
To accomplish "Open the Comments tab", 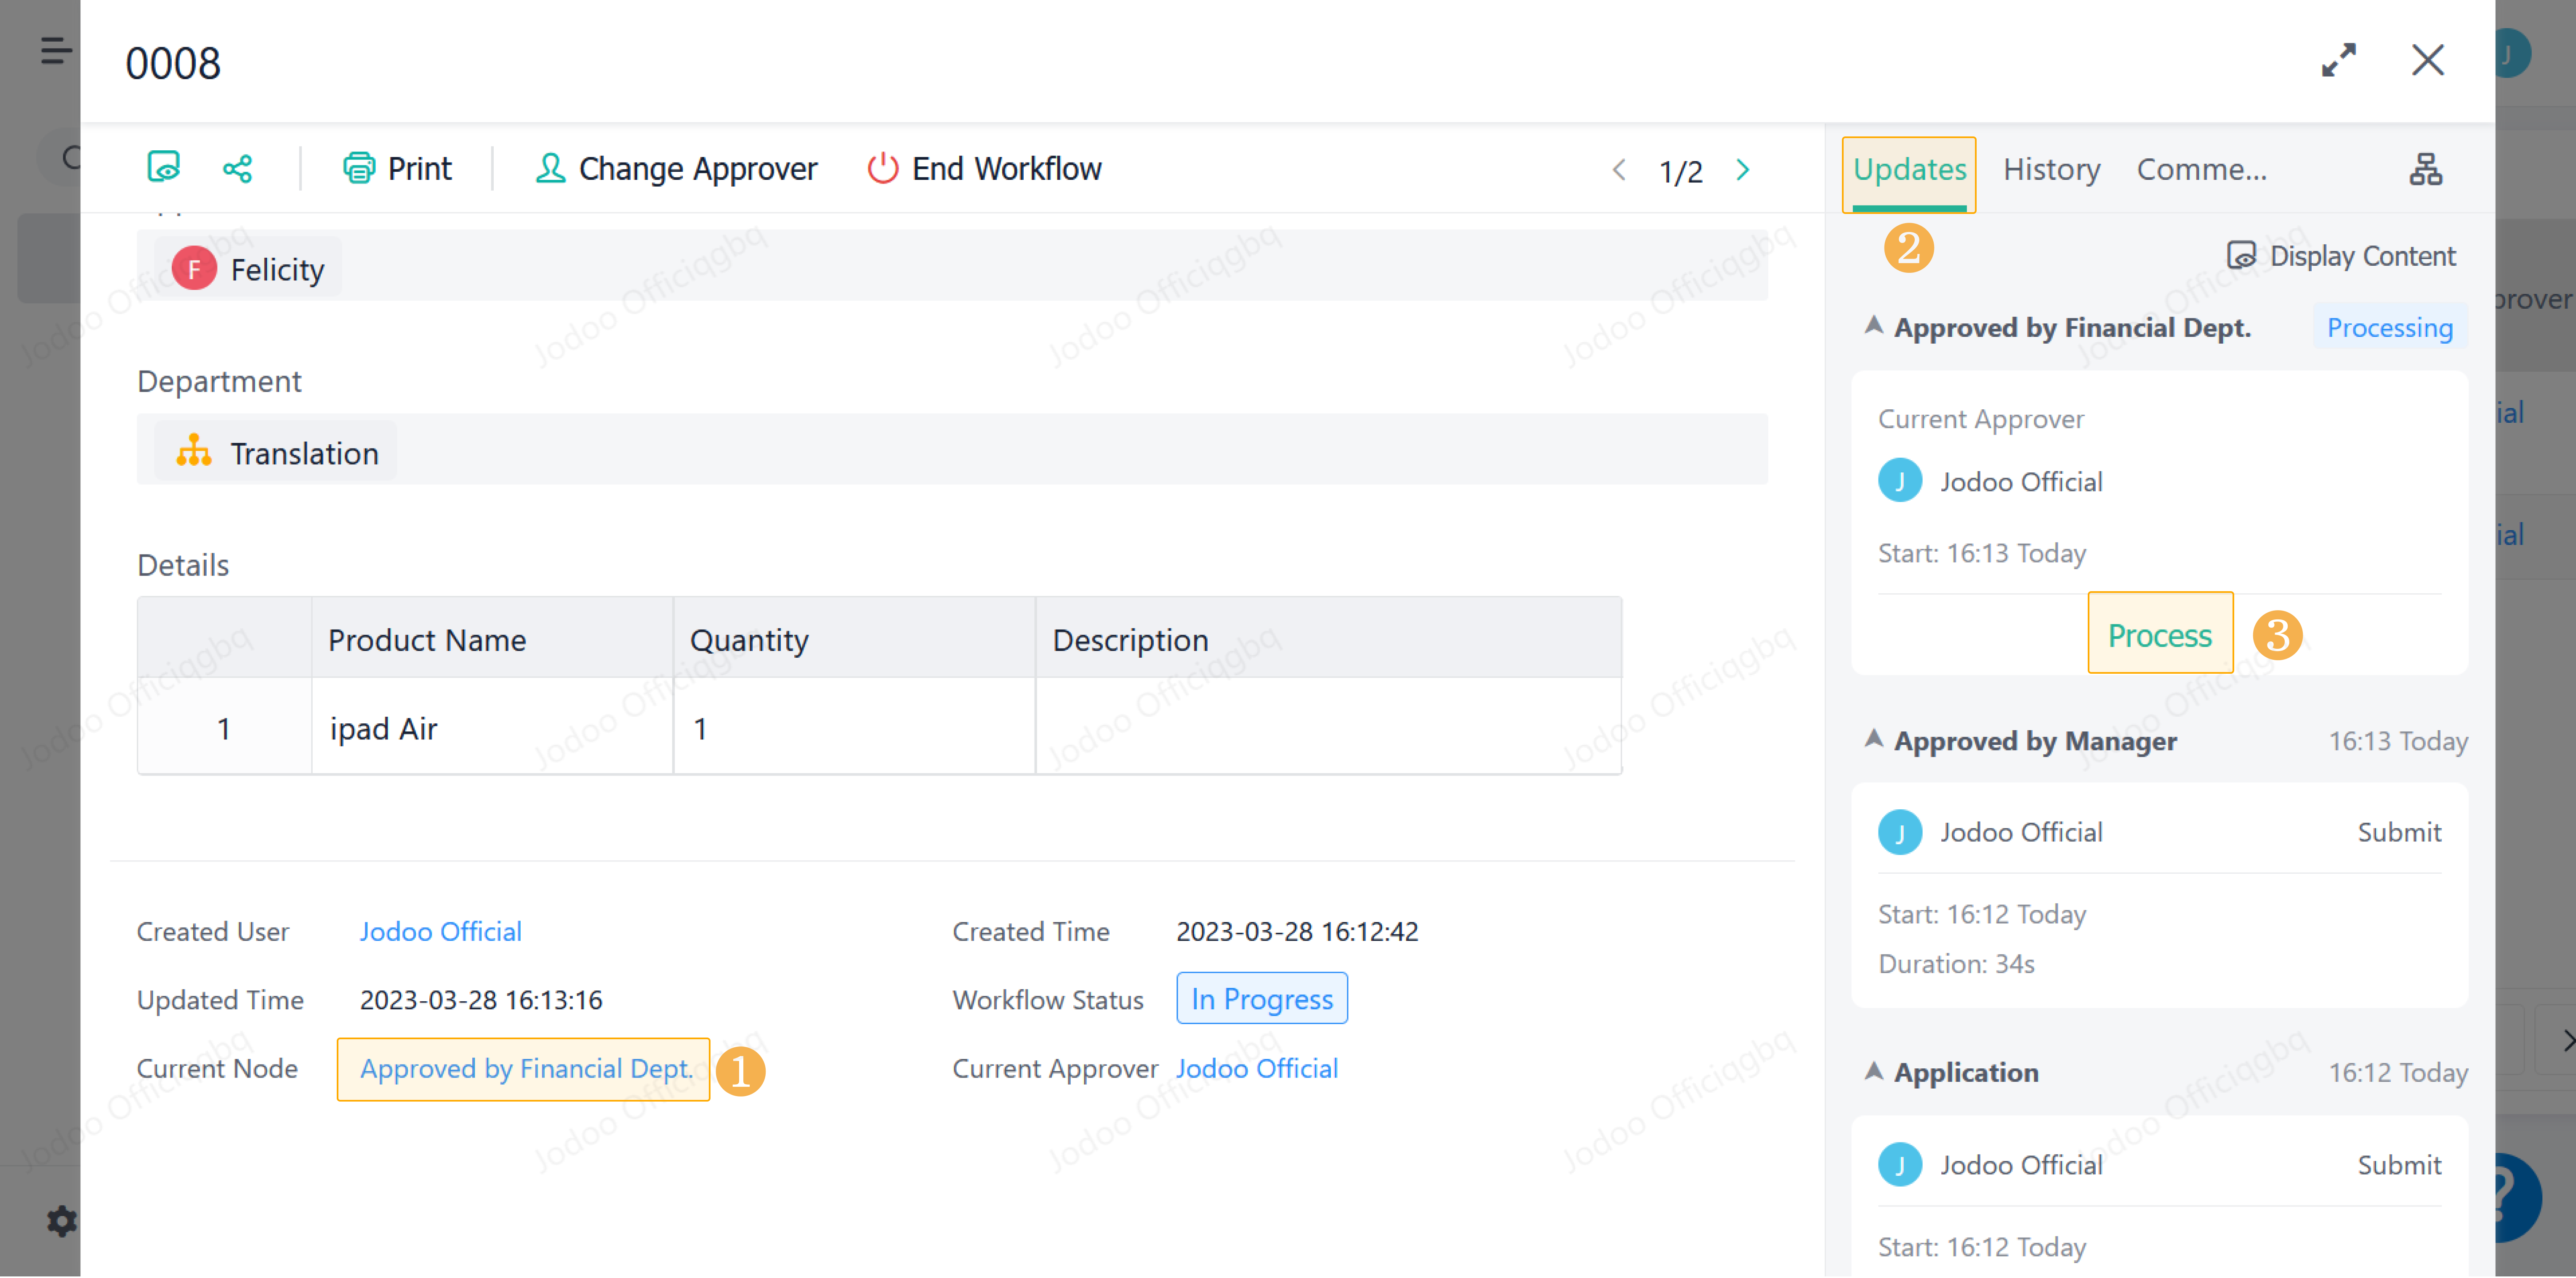I will (2200, 170).
